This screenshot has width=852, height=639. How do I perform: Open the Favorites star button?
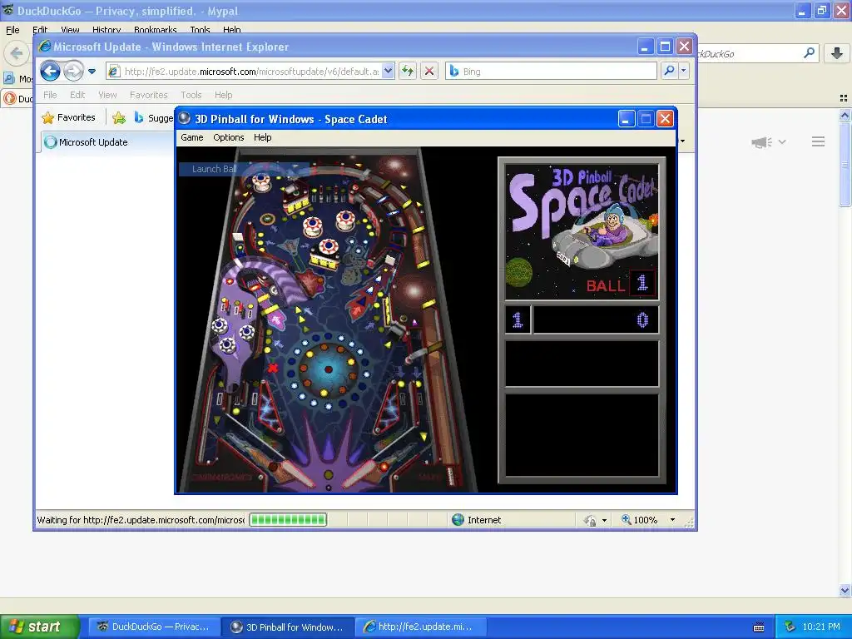pyautogui.click(x=68, y=117)
